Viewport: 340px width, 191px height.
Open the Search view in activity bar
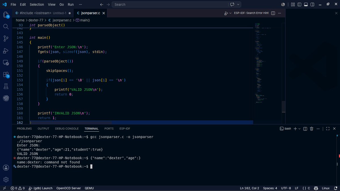click(6, 27)
